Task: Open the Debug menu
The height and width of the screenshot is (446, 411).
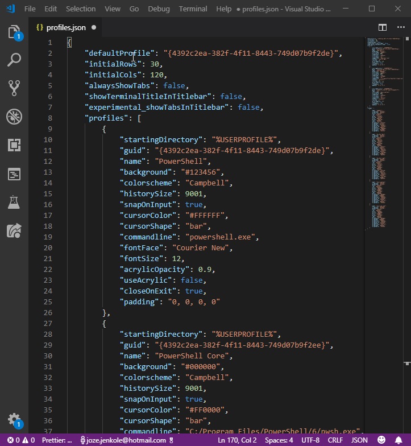Action: [x=159, y=9]
